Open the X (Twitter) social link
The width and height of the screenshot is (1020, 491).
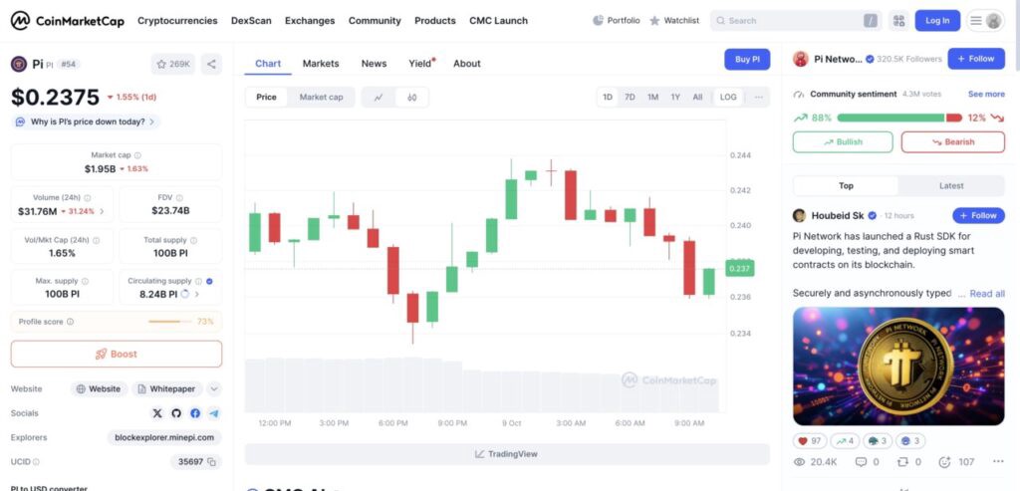point(156,413)
